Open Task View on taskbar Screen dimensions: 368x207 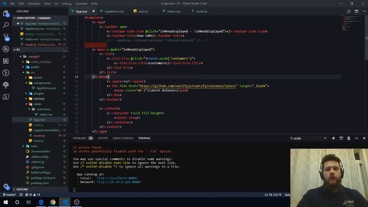point(29,202)
